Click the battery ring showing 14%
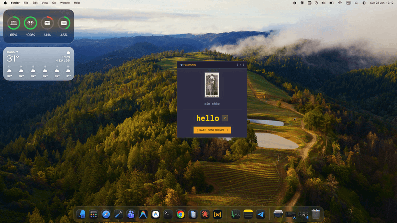 click(47, 23)
